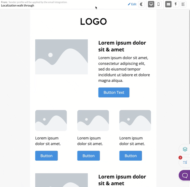This screenshot has width=190, height=187.
Task: Click the middle column Button
Action: pos(88,156)
